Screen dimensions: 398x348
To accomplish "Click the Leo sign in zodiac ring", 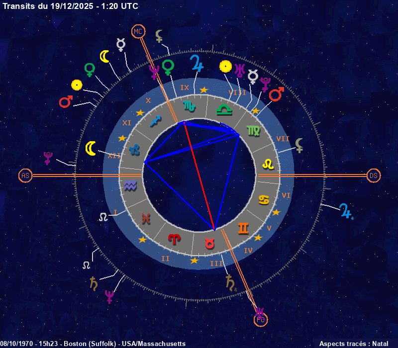I will tap(268, 163).
